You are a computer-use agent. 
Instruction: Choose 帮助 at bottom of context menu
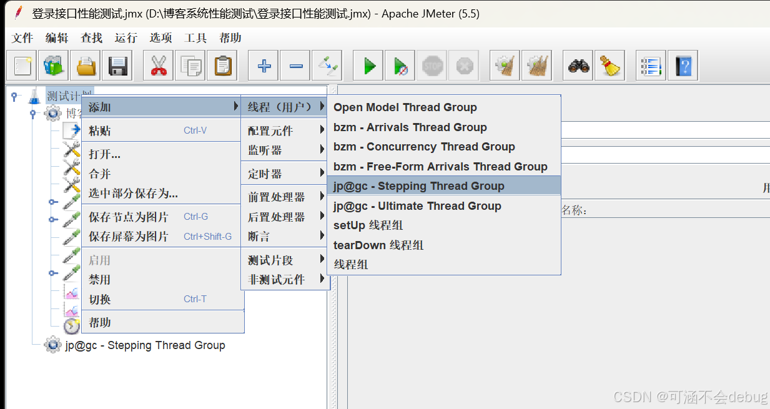click(162, 323)
